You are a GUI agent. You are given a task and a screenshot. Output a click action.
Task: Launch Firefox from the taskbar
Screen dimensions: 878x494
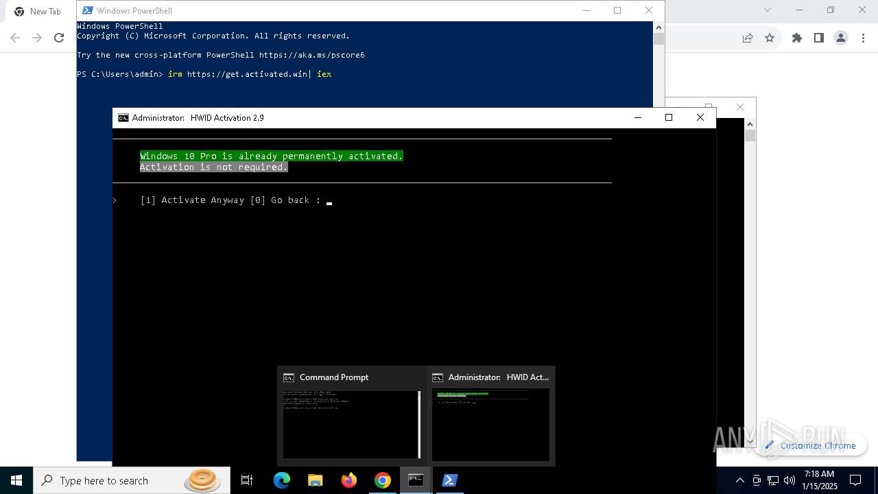pyautogui.click(x=349, y=480)
